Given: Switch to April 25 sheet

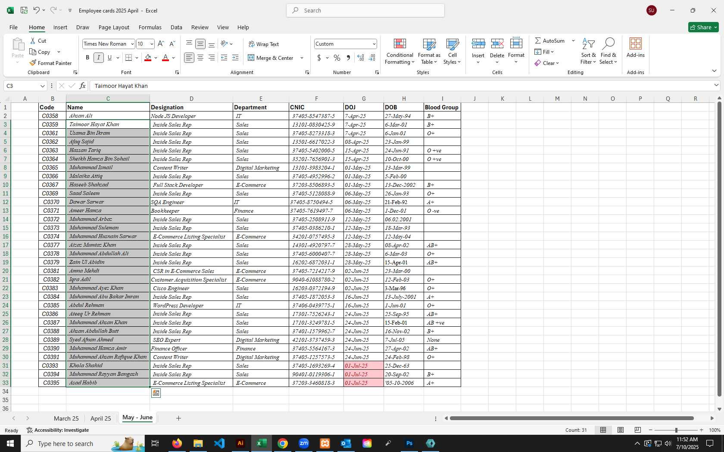Looking at the screenshot, I should pyautogui.click(x=101, y=418).
